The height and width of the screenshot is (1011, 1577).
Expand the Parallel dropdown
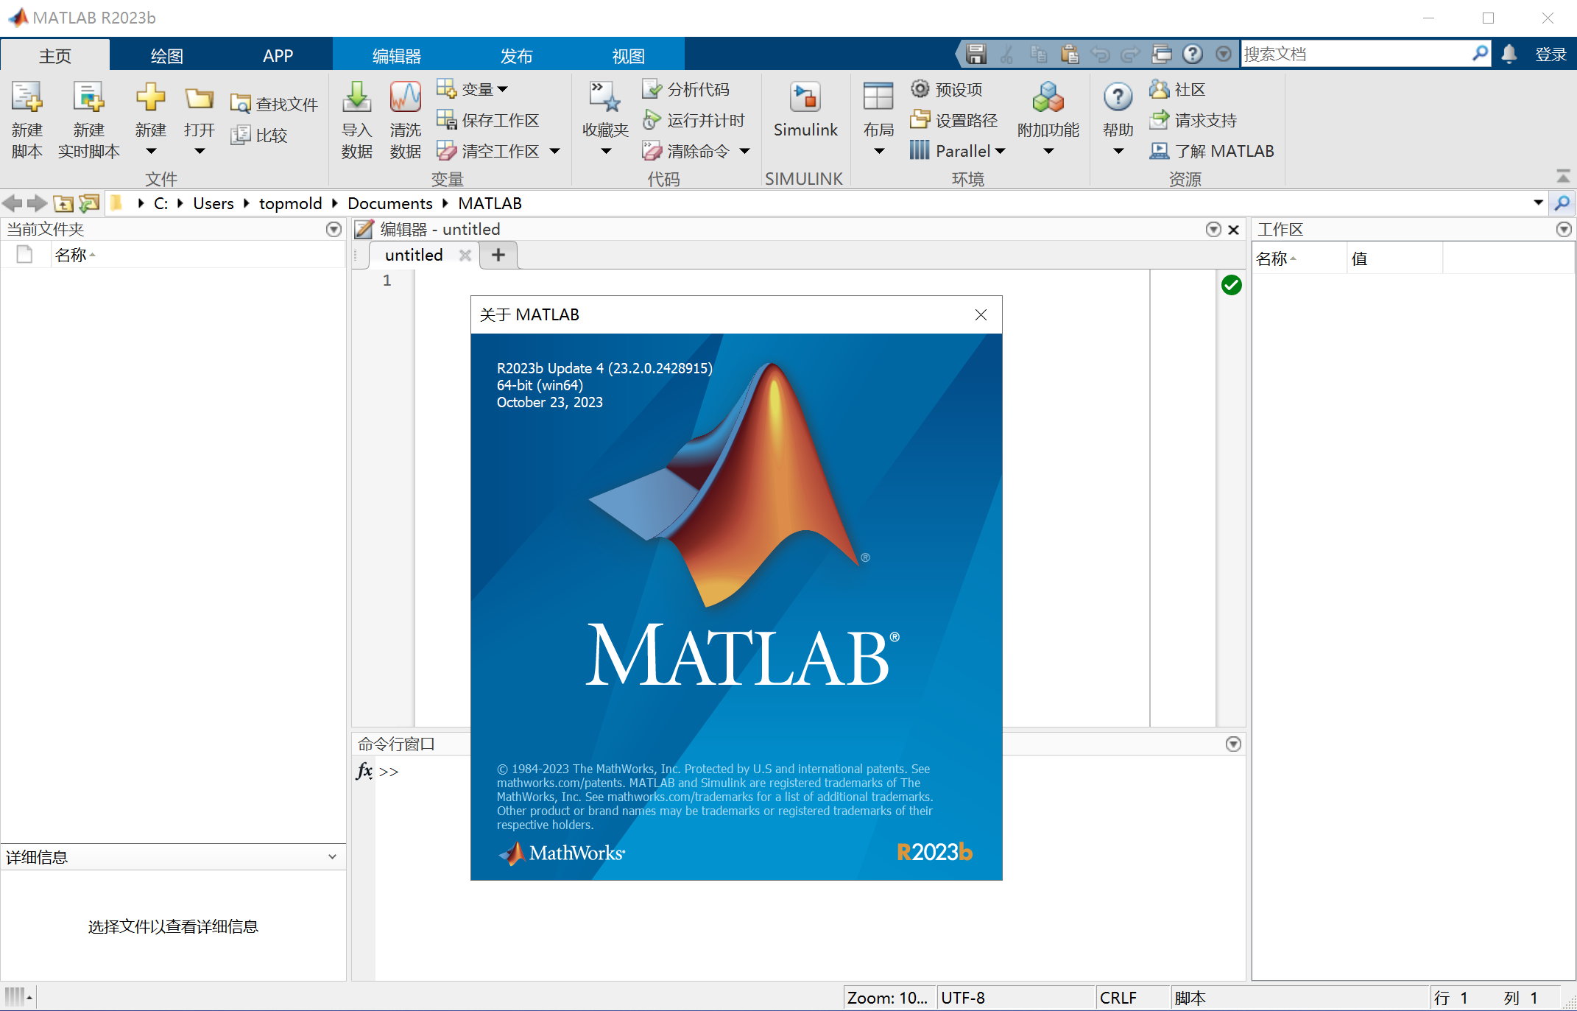pyautogui.click(x=1000, y=151)
